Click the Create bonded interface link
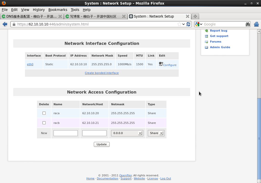Screen dimensions: 261x183 pos(102,73)
